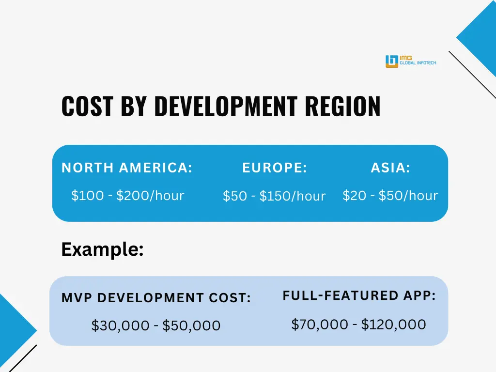Click the IMG Global Infotech logo
The height and width of the screenshot is (372, 496).
click(x=411, y=61)
